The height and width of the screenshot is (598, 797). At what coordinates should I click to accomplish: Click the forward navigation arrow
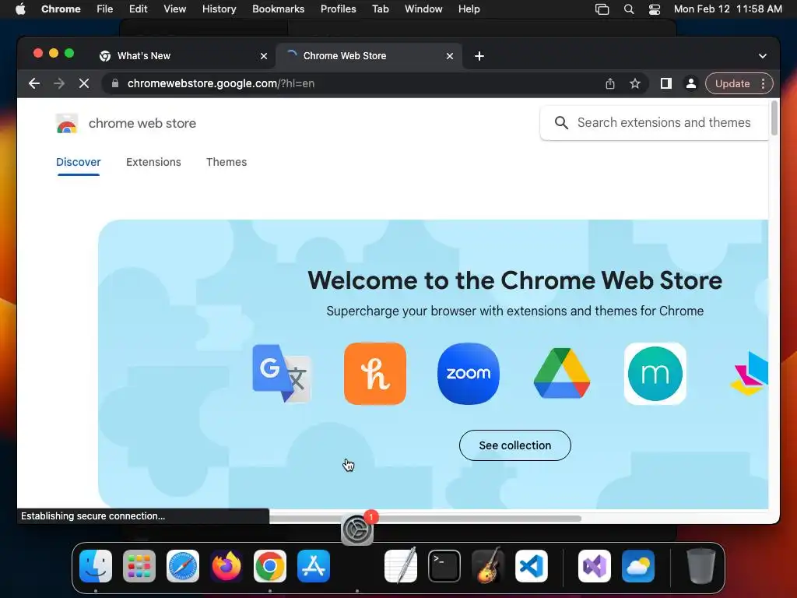(x=59, y=83)
